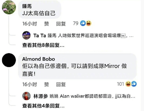Open the 林源參 reply author name
The image size is (144, 111).
(41, 96)
